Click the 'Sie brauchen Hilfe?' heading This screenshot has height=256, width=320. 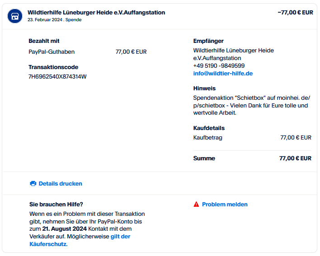point(56,204)
